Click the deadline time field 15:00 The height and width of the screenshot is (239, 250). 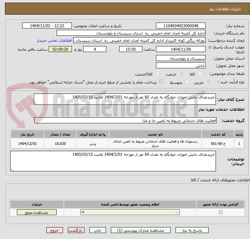coord(131,49)
